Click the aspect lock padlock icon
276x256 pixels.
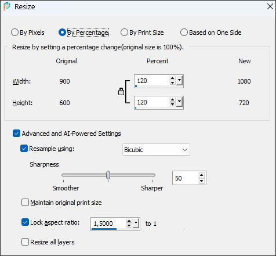tap(121, 91)
